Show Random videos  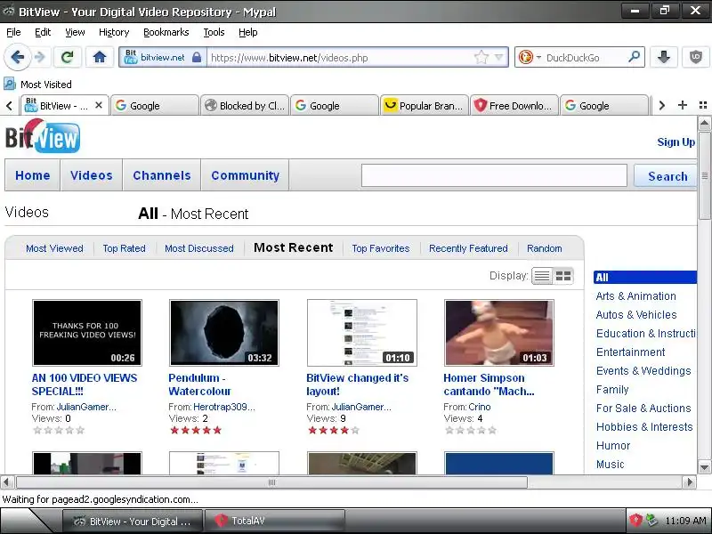tap(544, 248)
